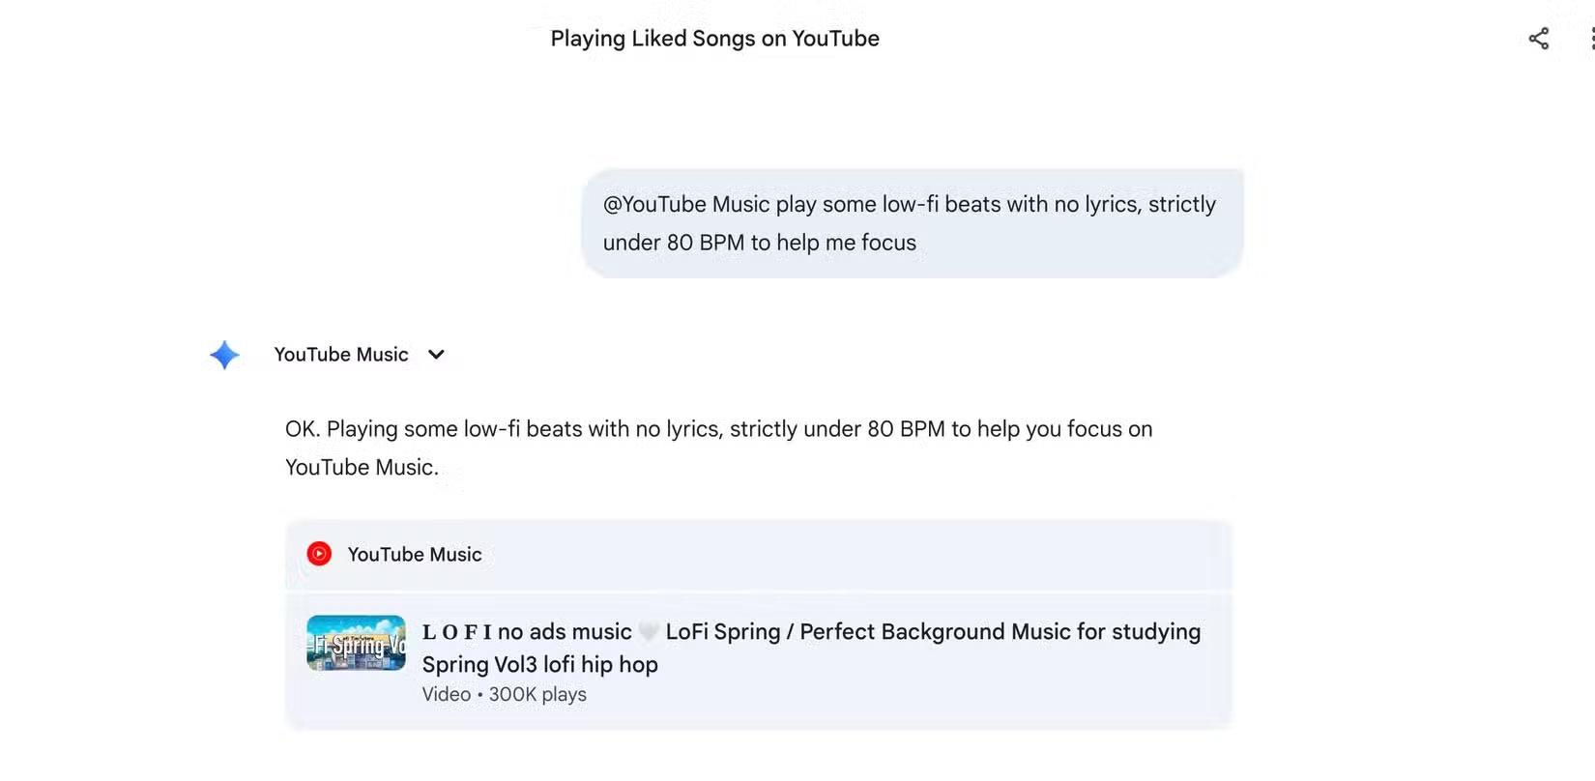Viewport: 1595px width, 781px height.
Task: Click the share icon's top node
Action: pyautogui.click(x=1547, y=30)
